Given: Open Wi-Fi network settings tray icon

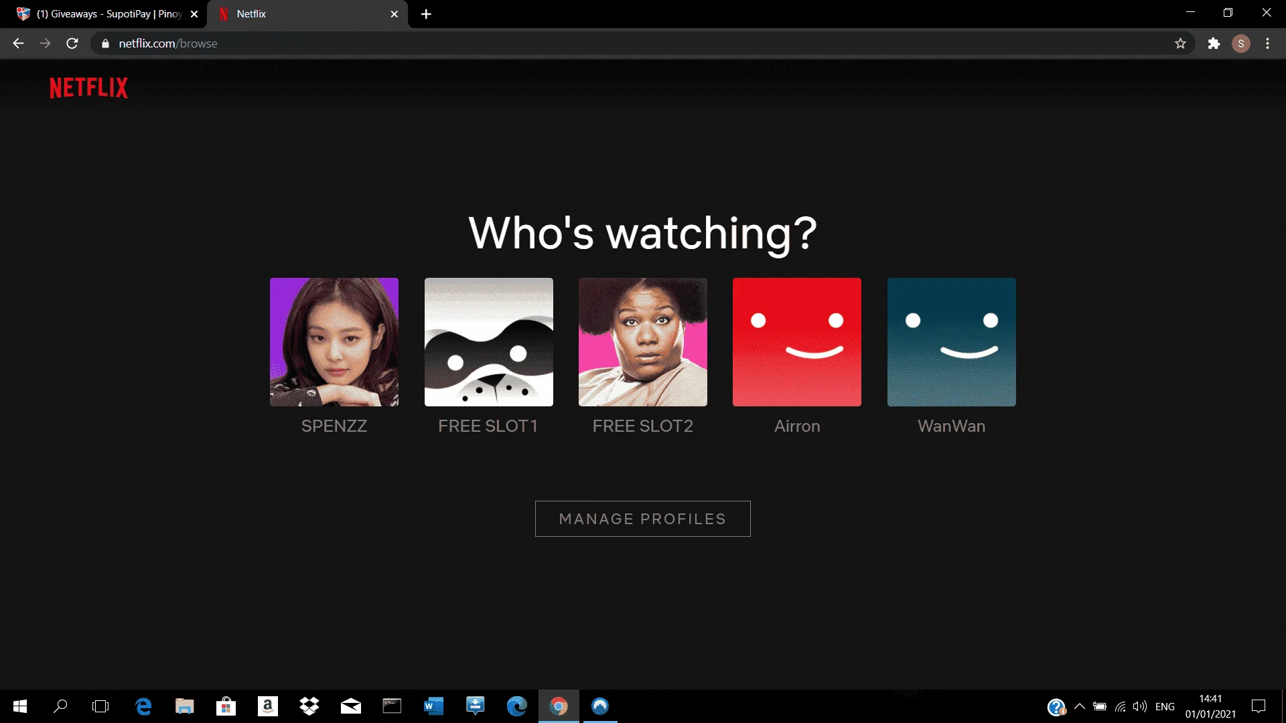Looking at the screenshot, I should [1120, 706].
